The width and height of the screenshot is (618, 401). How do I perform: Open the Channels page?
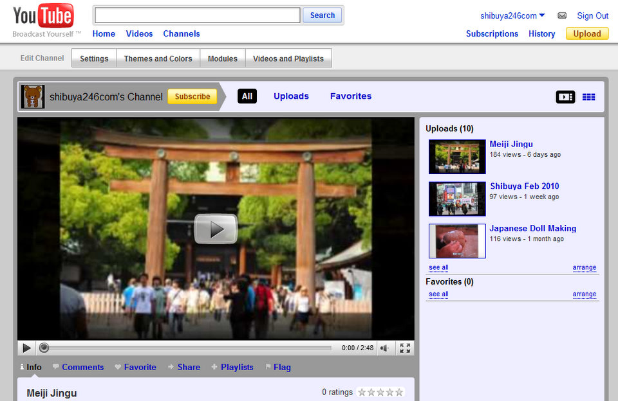click(182, 34)
